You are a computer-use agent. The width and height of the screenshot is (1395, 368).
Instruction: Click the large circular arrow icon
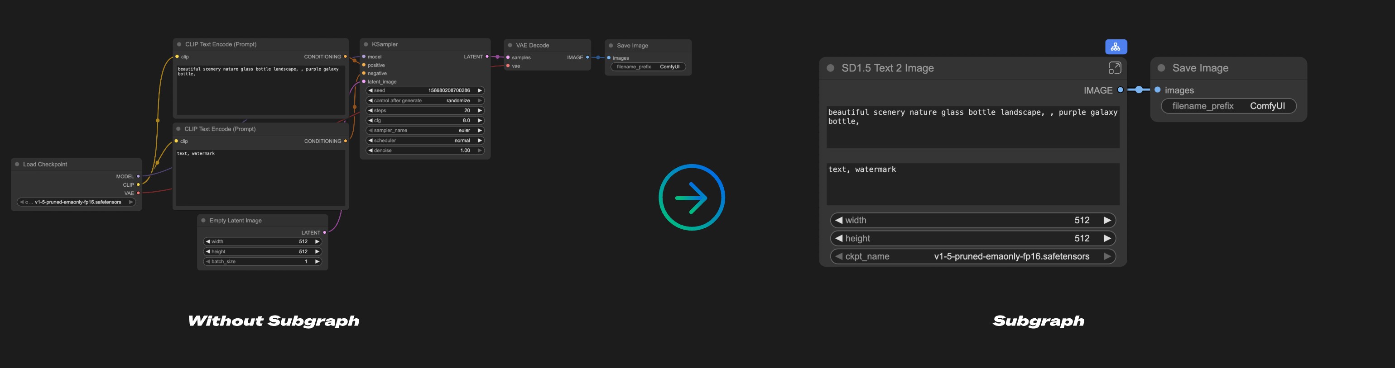692,198
